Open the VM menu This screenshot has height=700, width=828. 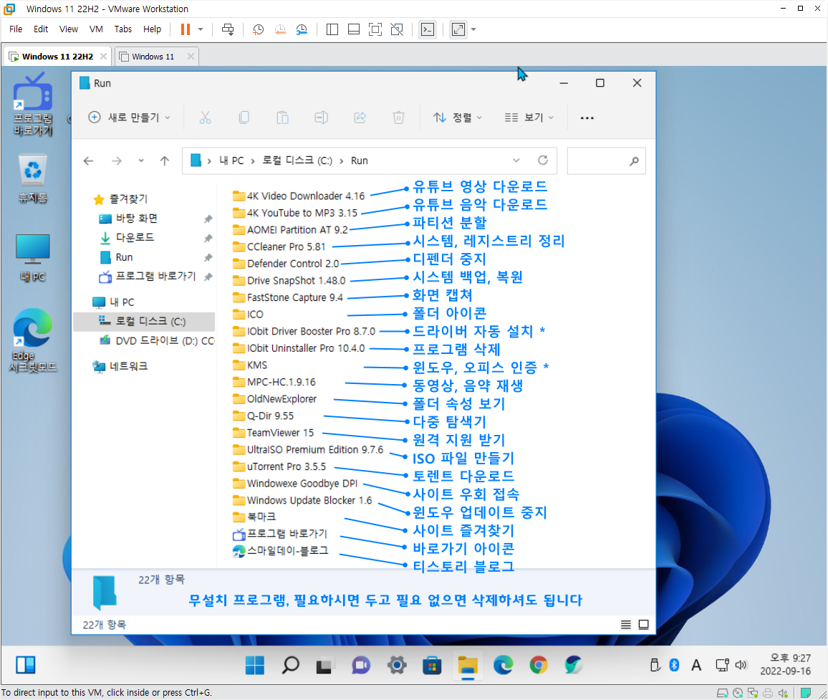(96, 29)
